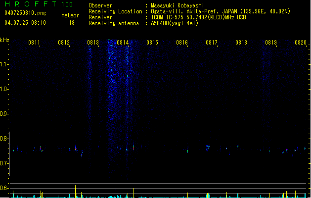Click the meteor echo just after 0814
311x198 pixels.
pyautogui.click(x=133, y=147)
